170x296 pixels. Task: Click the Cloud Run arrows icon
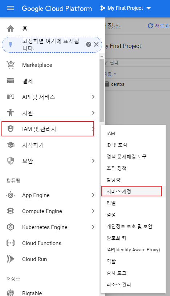(x=11, y=259)
